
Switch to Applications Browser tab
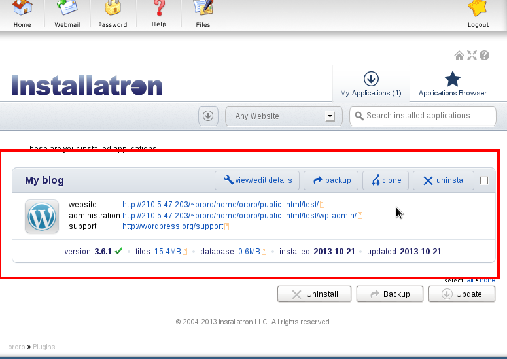pos(452,84)
